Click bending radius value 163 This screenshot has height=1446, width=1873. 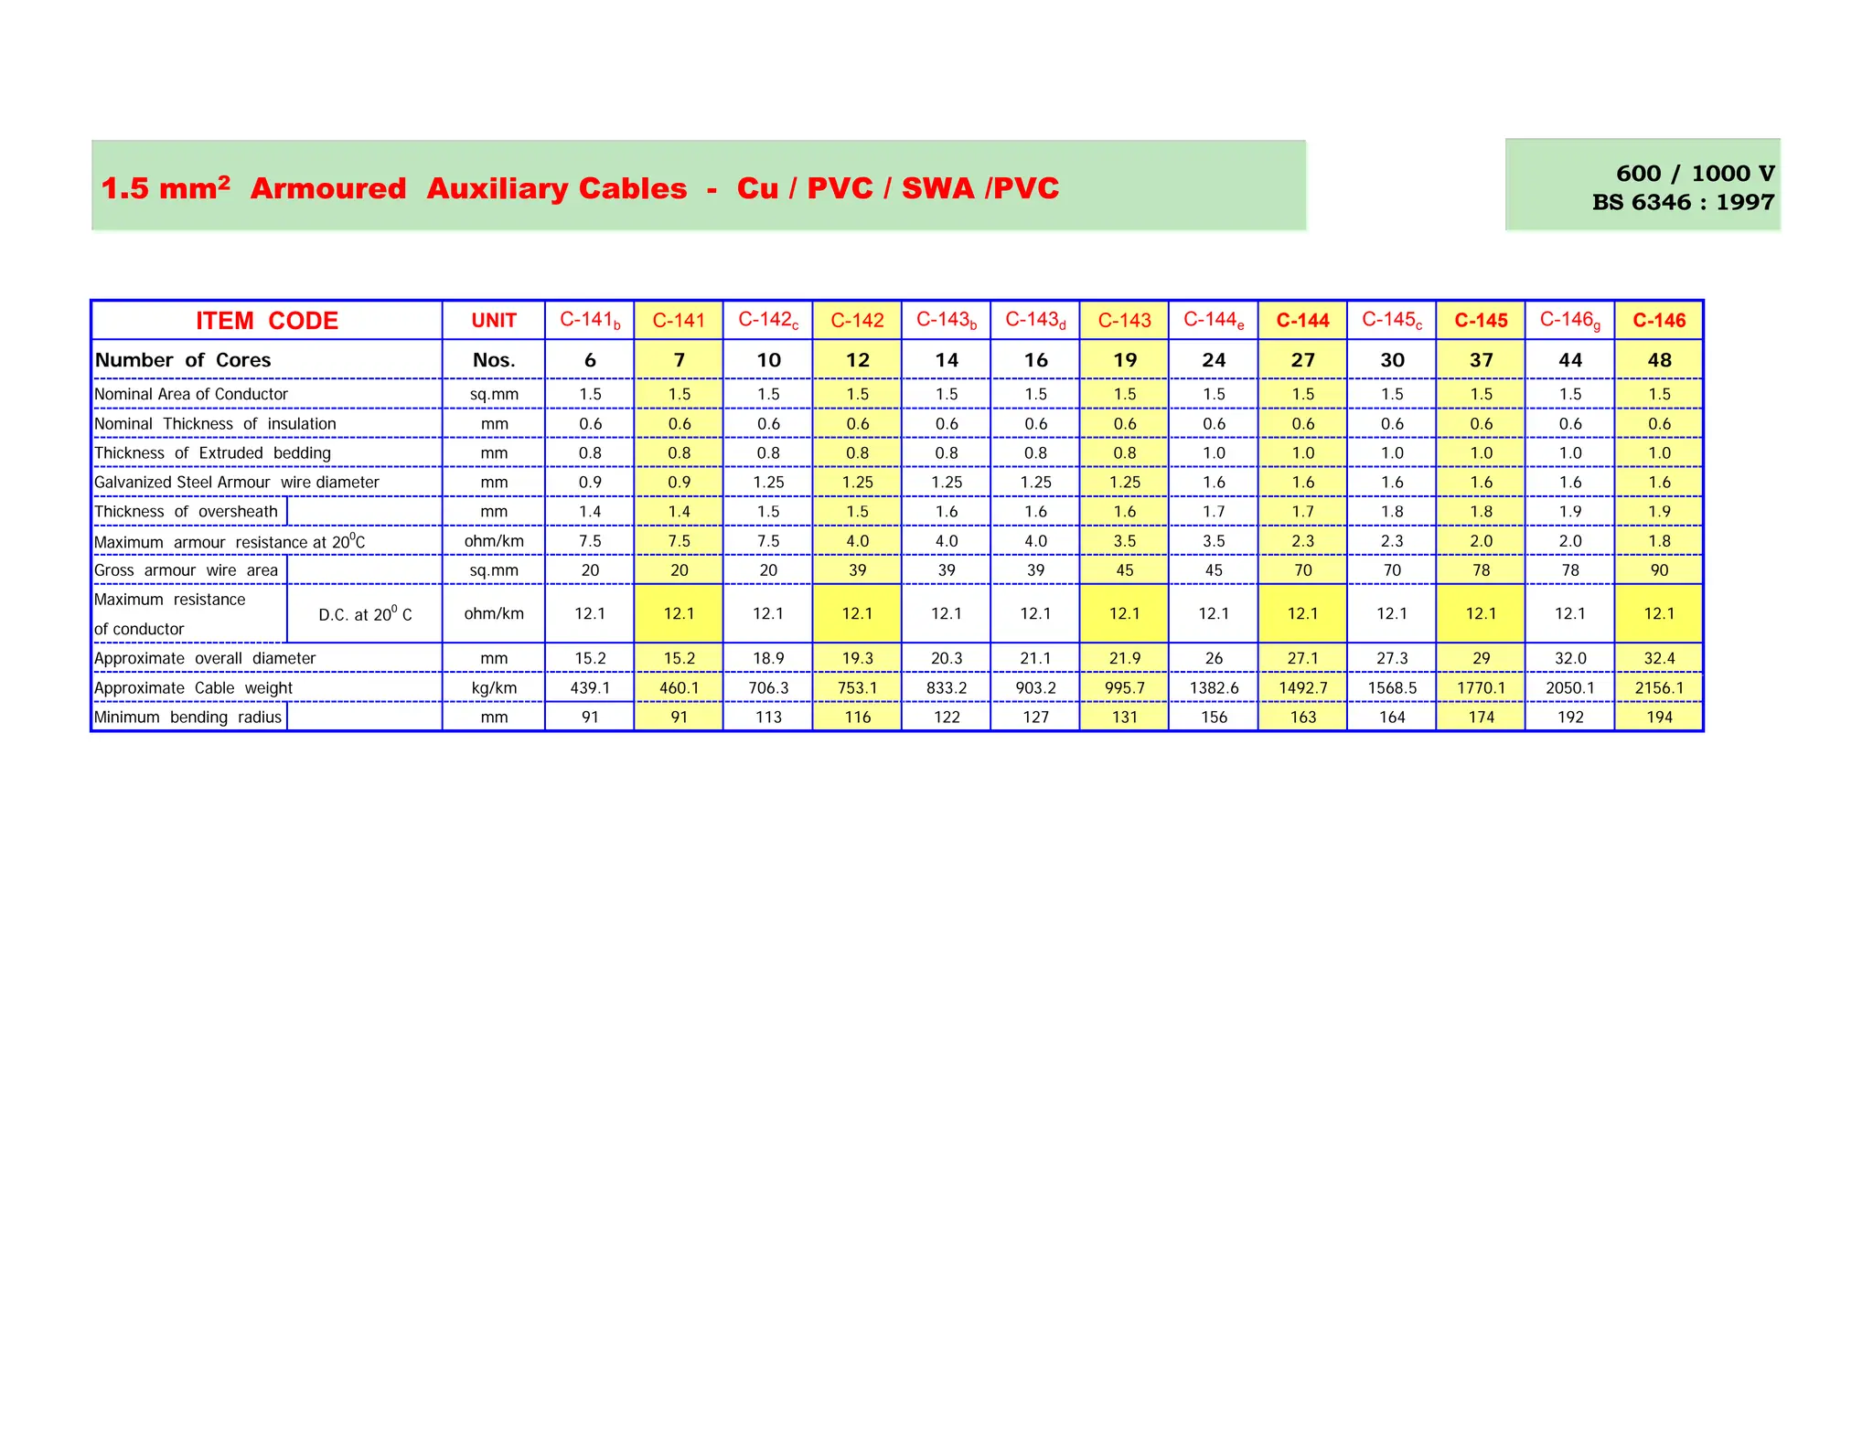1303,718
